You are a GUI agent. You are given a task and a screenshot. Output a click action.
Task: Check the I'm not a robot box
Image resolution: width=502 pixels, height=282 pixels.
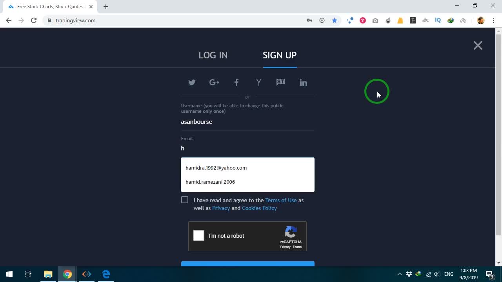[199, 235]
